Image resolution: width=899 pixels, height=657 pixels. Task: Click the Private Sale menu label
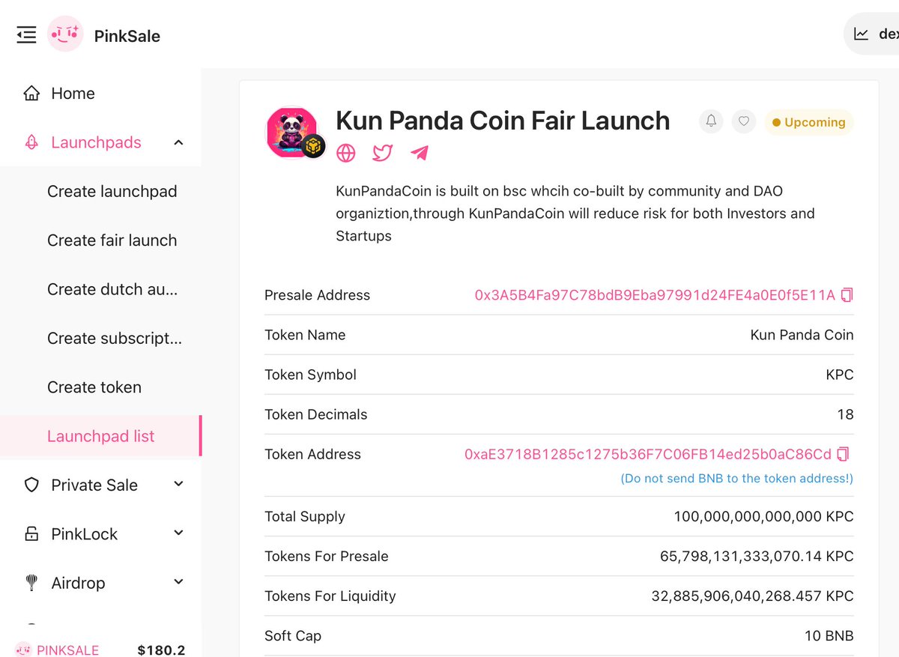[94, 485]
